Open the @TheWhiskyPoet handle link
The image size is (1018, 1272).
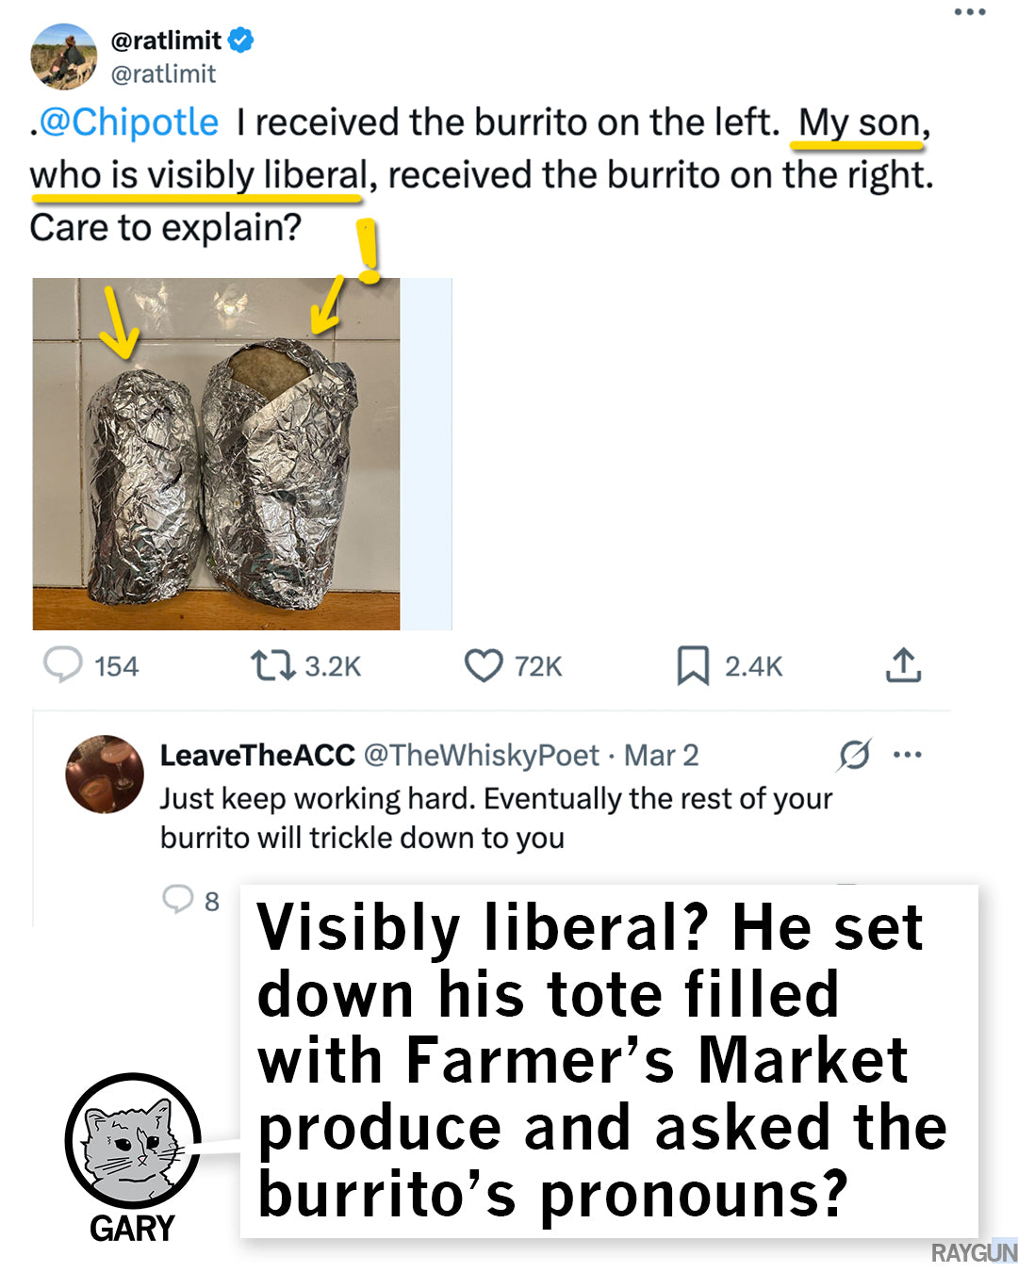pyautogui.click(x=481, y=756)
